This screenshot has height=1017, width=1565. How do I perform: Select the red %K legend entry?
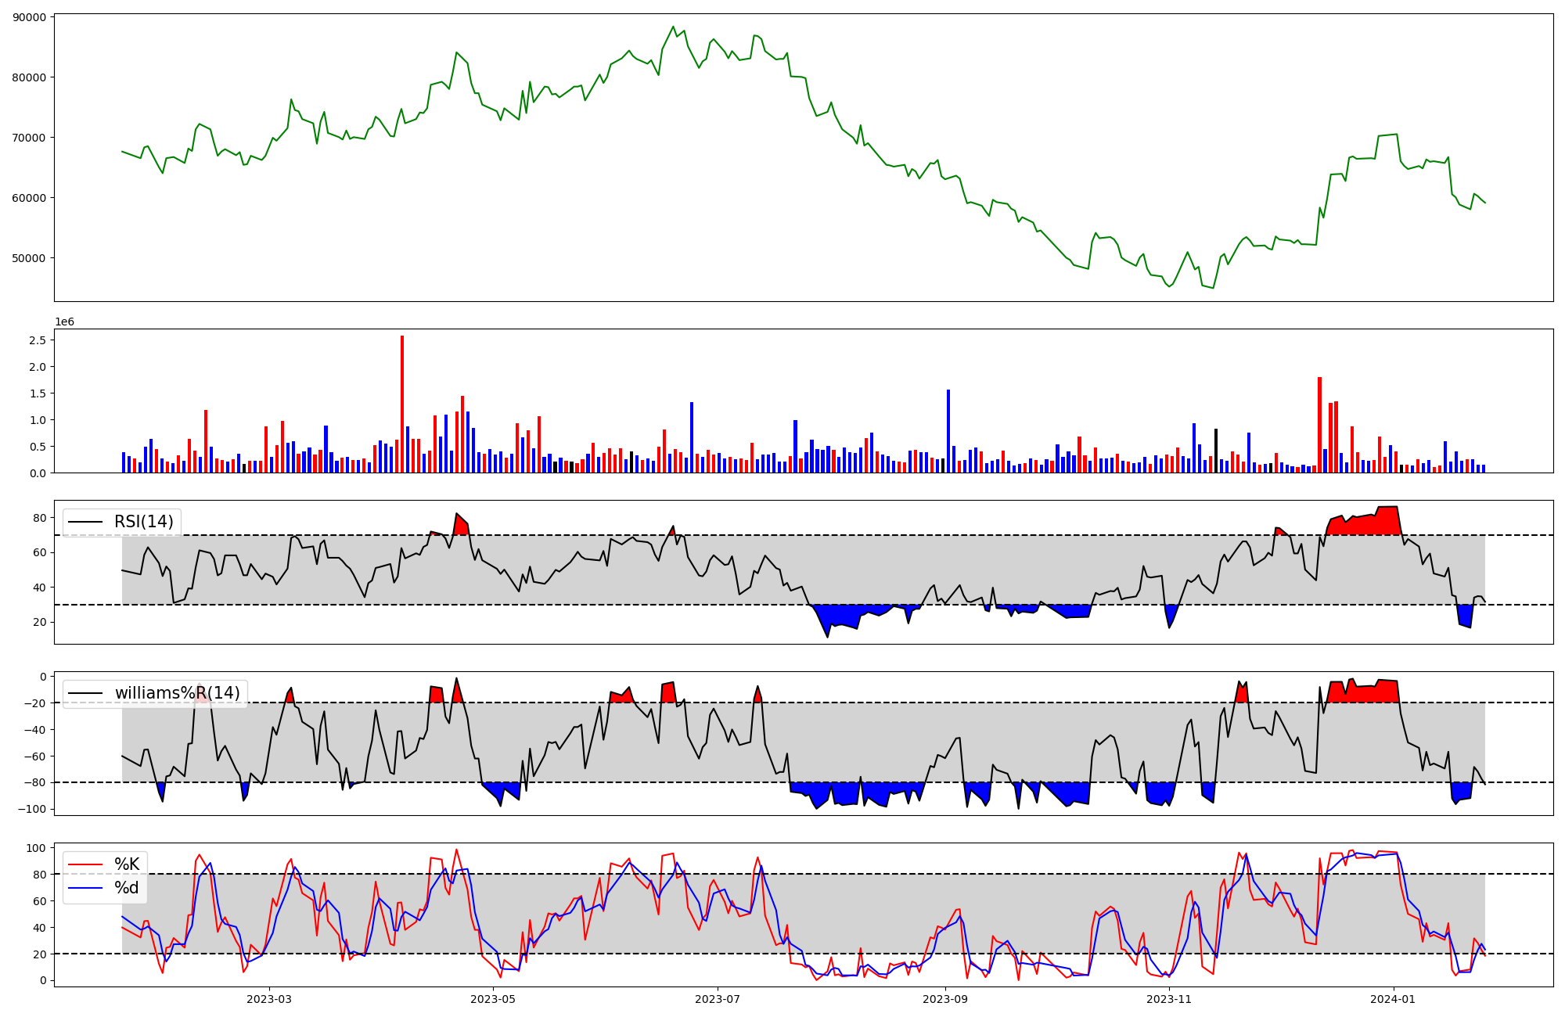point(126,864)
